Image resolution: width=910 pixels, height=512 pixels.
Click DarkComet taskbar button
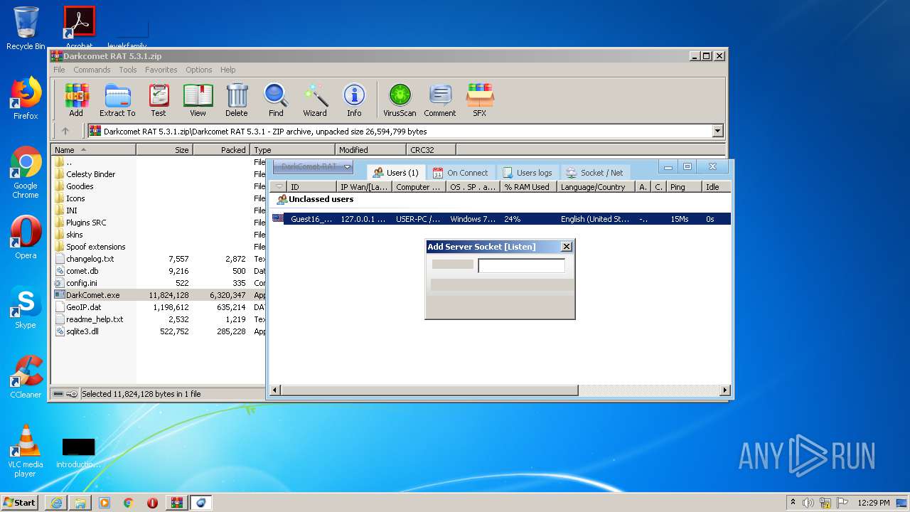(x=200, y=503)
